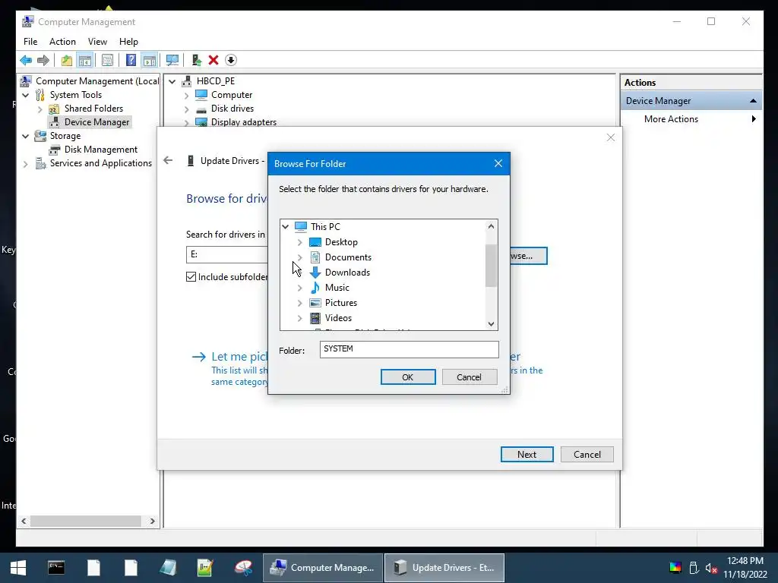
Task: Expand the Disk drives device category
Action: (187, 109)
